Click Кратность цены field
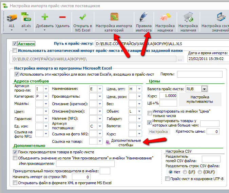 [x=213, y=131]
